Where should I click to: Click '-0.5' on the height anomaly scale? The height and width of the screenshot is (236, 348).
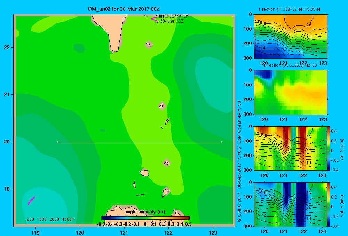tap(101, 224)
